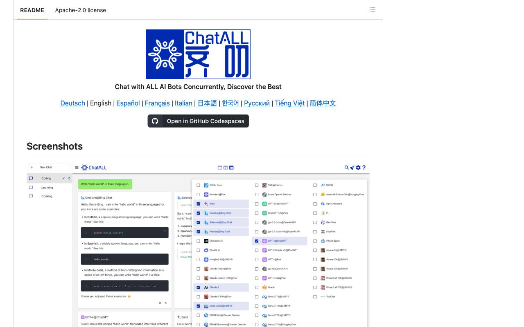Select the three-column layout icon in the screenshot
524x327 pixels.
tap(231, 168)
